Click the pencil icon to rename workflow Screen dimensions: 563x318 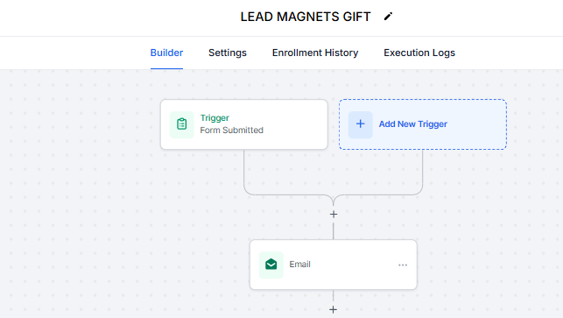(x=388, y=17)
